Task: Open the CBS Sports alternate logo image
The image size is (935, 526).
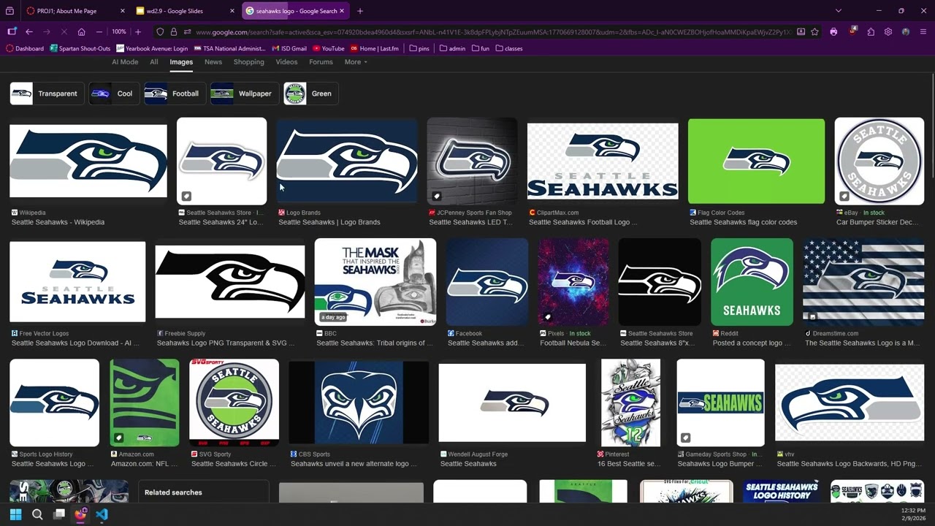Action: point(359,403)
